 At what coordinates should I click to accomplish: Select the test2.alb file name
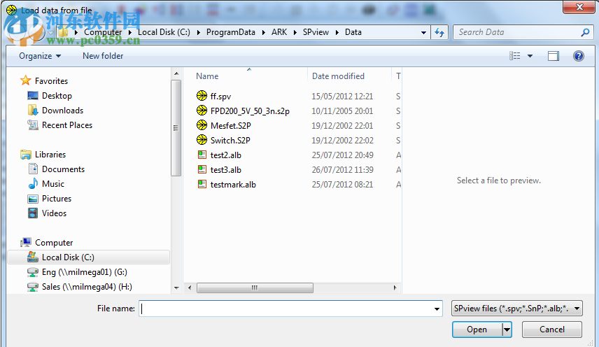point(226,155)
